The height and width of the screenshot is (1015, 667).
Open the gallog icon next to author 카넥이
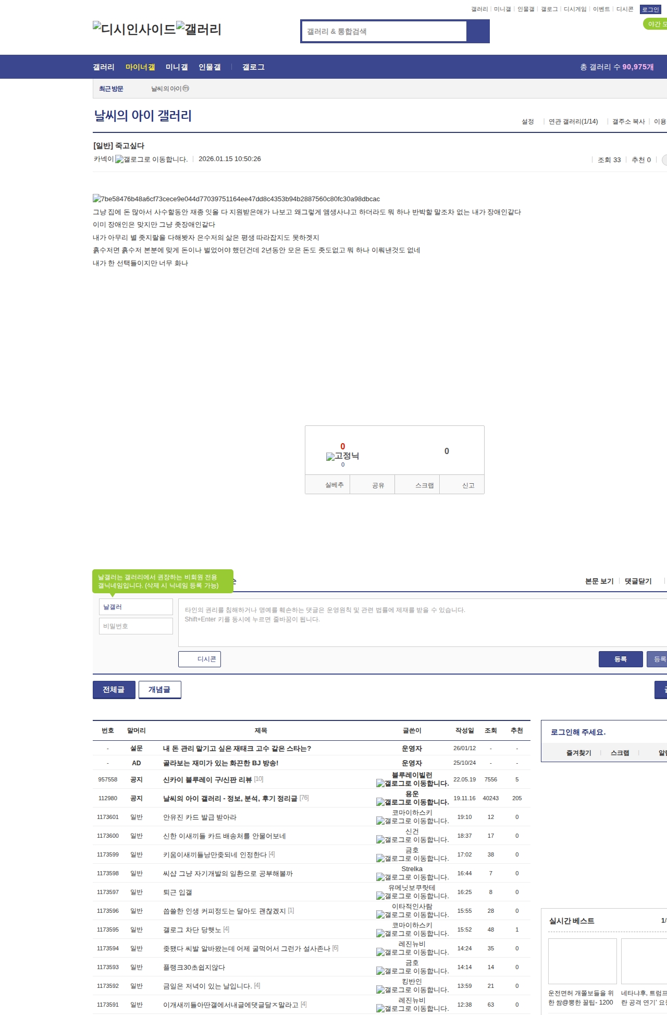point(151,160)
